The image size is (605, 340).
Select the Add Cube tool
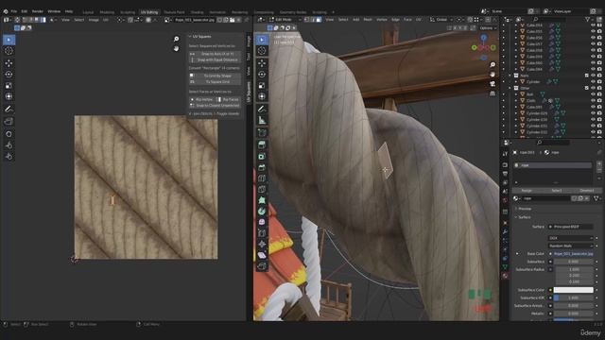point(262,132)
